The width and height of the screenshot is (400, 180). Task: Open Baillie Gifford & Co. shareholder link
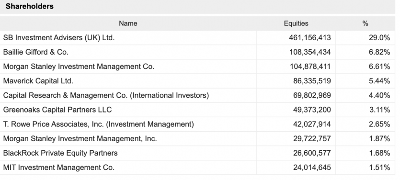click(x=36, y=52)
